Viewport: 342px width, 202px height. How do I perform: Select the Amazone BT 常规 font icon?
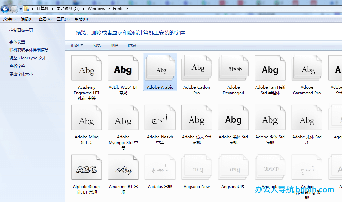point(123,167)
